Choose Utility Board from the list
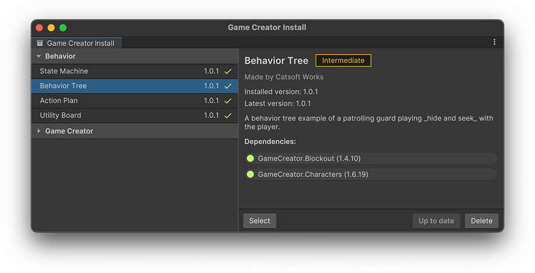 tap(134, 116)
